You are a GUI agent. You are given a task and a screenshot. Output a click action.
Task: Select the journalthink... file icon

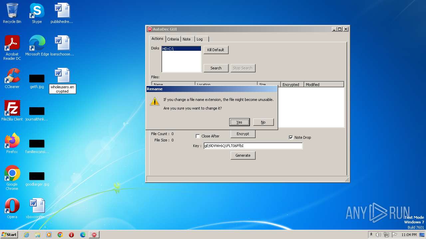37,113
